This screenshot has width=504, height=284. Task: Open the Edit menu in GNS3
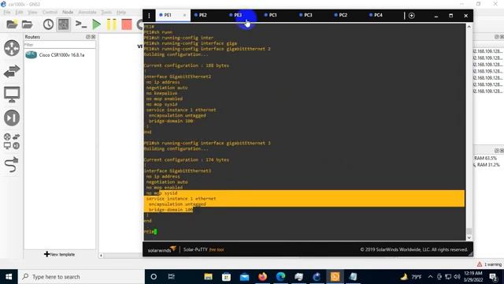click(x=19, y=13)
